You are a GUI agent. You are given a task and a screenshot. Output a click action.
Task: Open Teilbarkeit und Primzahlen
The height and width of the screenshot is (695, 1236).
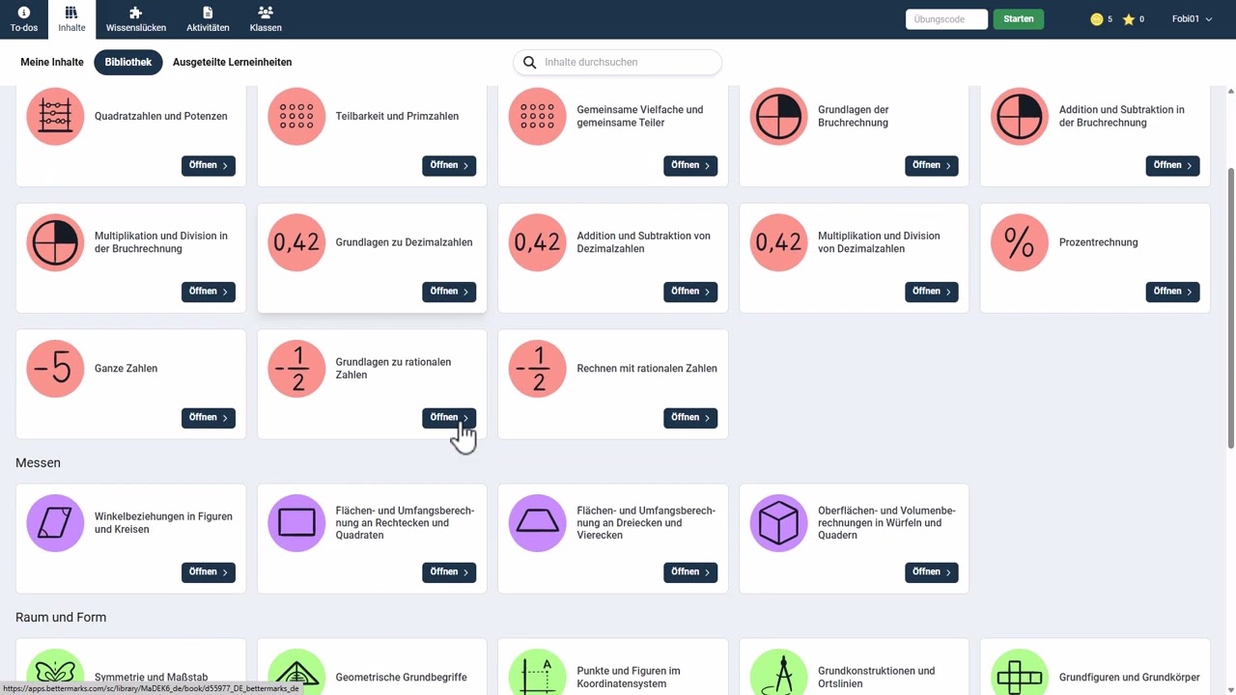[449, 166]
